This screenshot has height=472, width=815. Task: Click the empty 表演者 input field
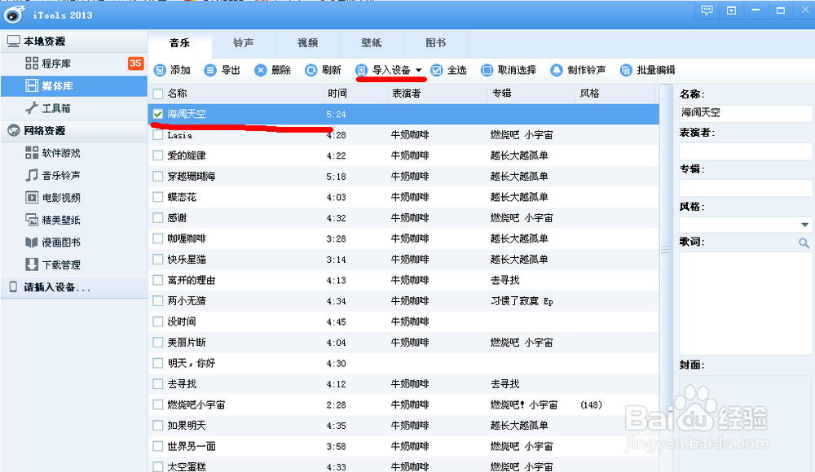click(746, 151)
